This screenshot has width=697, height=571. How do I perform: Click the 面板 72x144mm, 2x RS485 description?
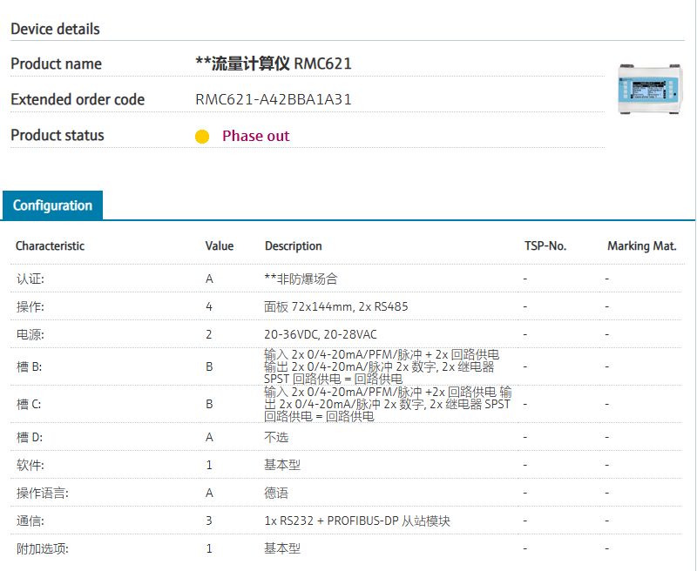pyautogui.click(x=336, y=306)
